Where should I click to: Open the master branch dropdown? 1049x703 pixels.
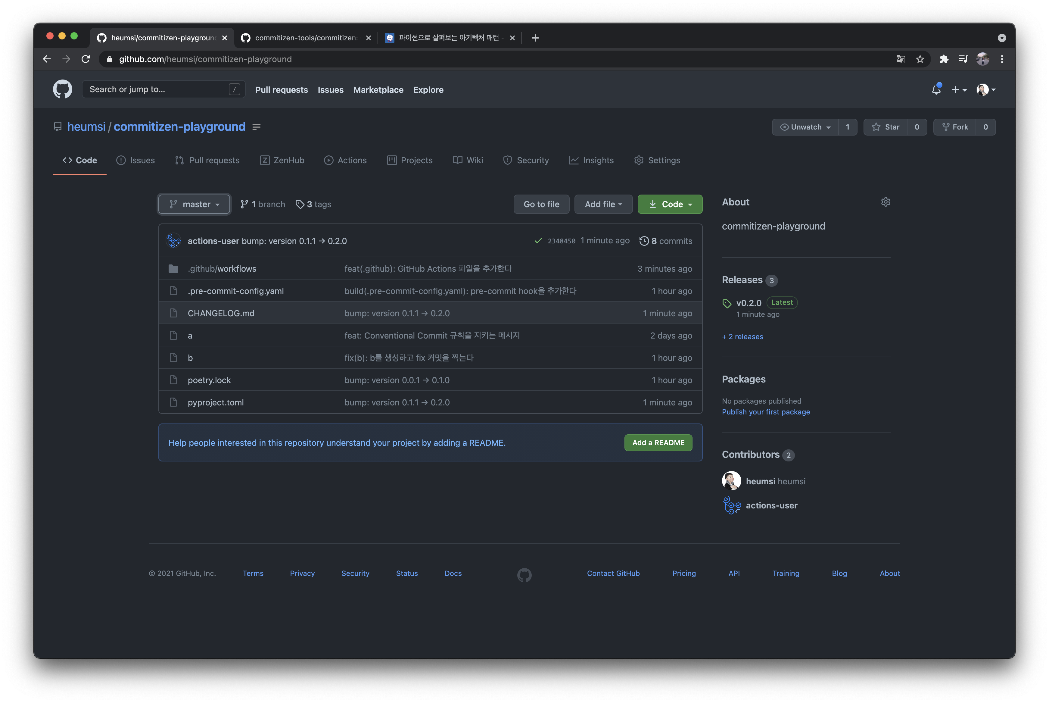coord(194,204)
